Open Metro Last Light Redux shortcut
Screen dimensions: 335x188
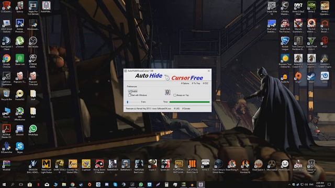tap(46, 167)
